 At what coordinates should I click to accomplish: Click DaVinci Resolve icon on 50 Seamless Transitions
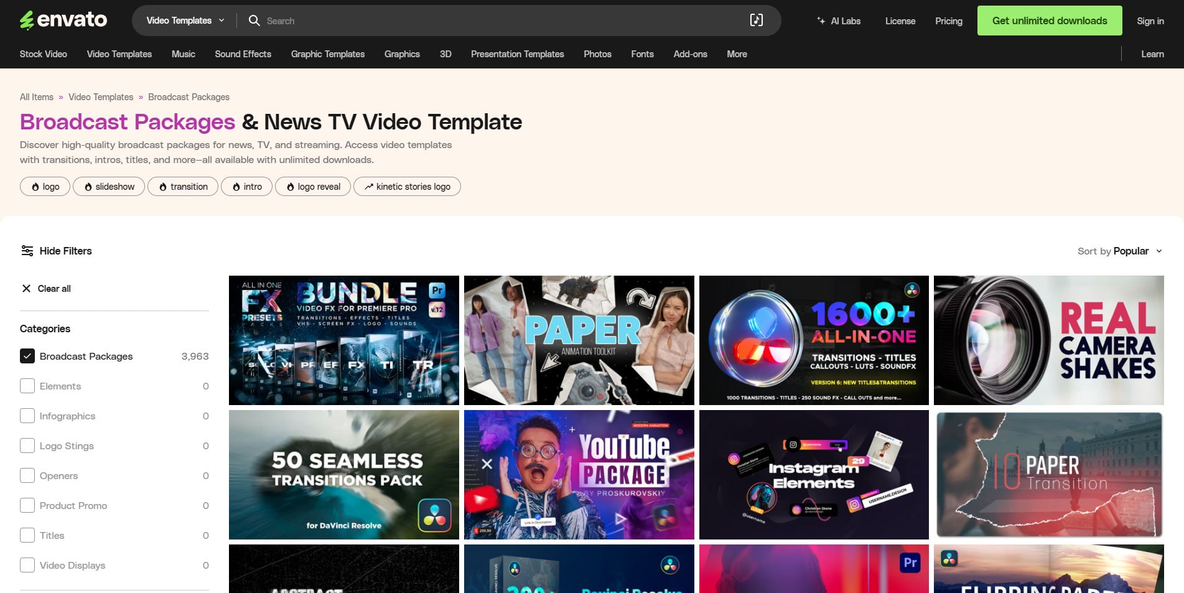[435, 515]
